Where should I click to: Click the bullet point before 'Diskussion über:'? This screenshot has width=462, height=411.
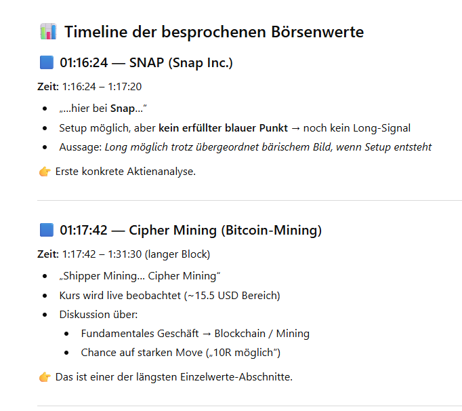coord(45,315)
